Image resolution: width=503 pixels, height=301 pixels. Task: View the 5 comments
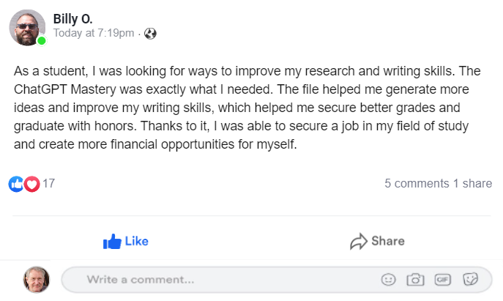pos(417,184)
